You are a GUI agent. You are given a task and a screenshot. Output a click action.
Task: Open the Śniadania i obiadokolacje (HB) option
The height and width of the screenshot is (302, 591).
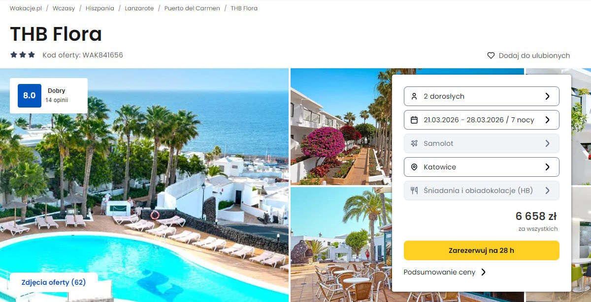482,191
